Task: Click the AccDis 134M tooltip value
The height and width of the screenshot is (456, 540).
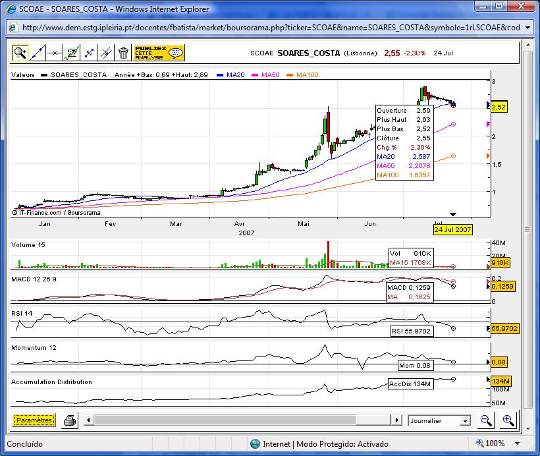Action: click(x=410, y=384)
